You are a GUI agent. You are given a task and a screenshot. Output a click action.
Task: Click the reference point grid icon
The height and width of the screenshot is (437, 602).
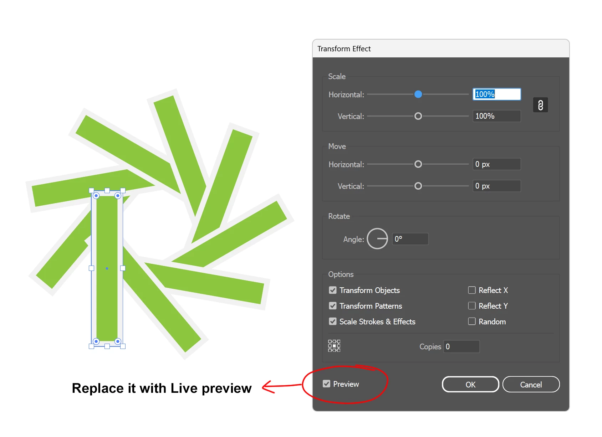pyautogui.click(x=334, y=346)
